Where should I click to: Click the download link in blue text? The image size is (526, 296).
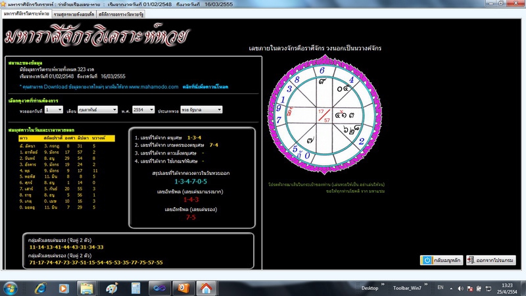205,87
